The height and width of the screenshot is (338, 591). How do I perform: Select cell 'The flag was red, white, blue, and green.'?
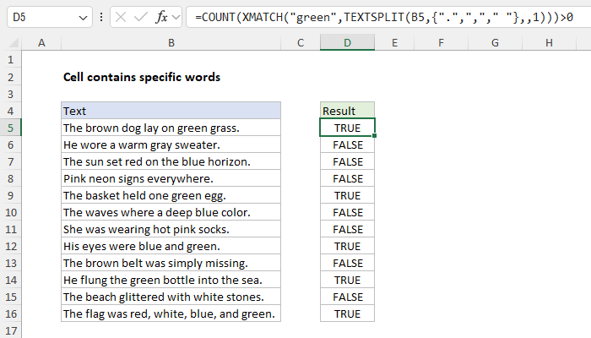pyautogui.click(x=171, y=313)
